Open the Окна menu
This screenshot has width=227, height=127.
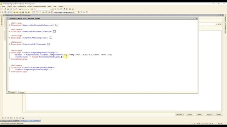click(x=55, y=6)
